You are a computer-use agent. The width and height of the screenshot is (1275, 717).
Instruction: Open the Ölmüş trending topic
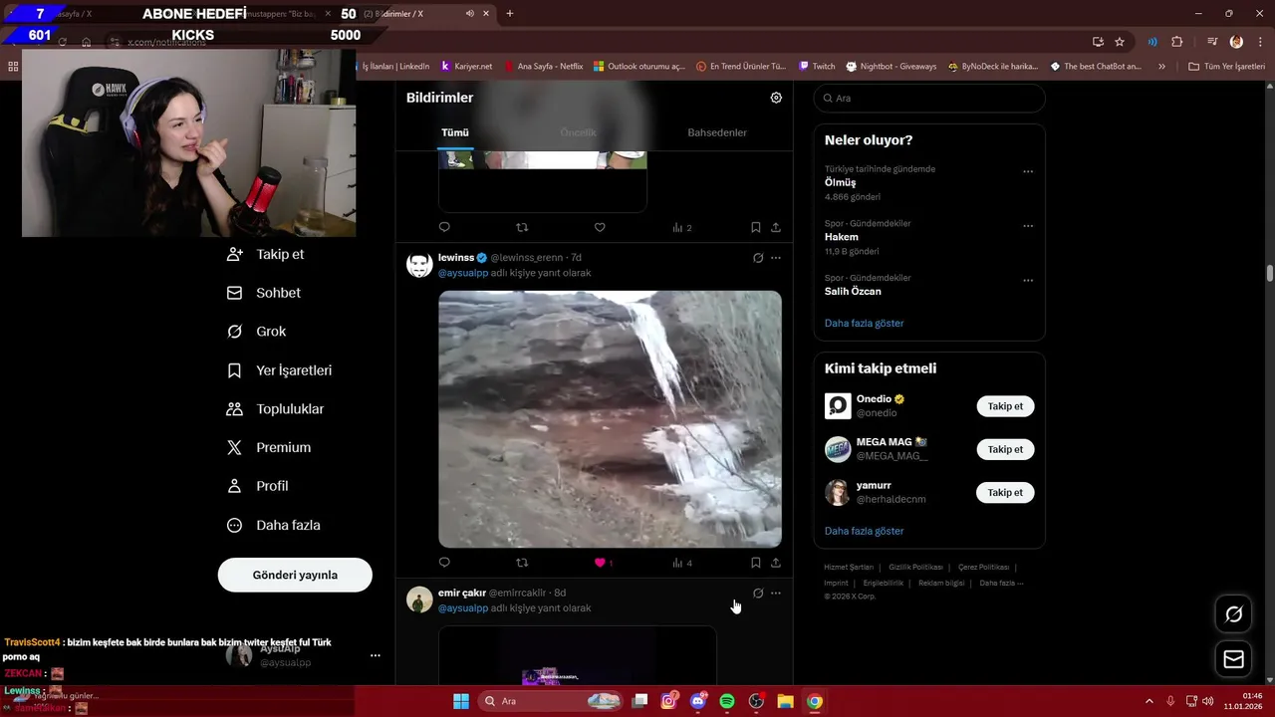[x=840, y=182]
